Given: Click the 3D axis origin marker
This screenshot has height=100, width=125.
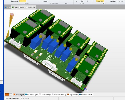Looking at the screenshot, I should tap(85, 89).
